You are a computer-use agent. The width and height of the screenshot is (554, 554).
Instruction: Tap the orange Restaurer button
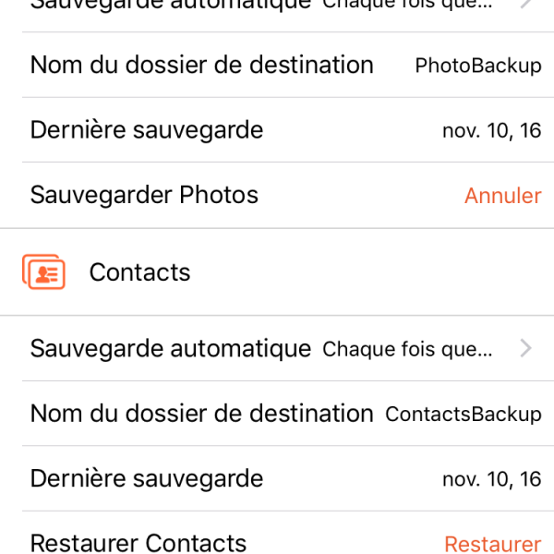(492, 544)
